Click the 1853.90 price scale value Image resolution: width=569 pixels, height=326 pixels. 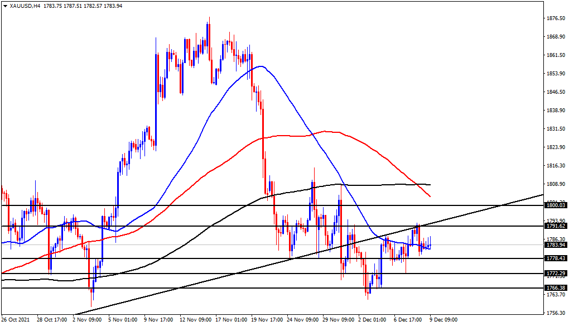coord(556,74)
